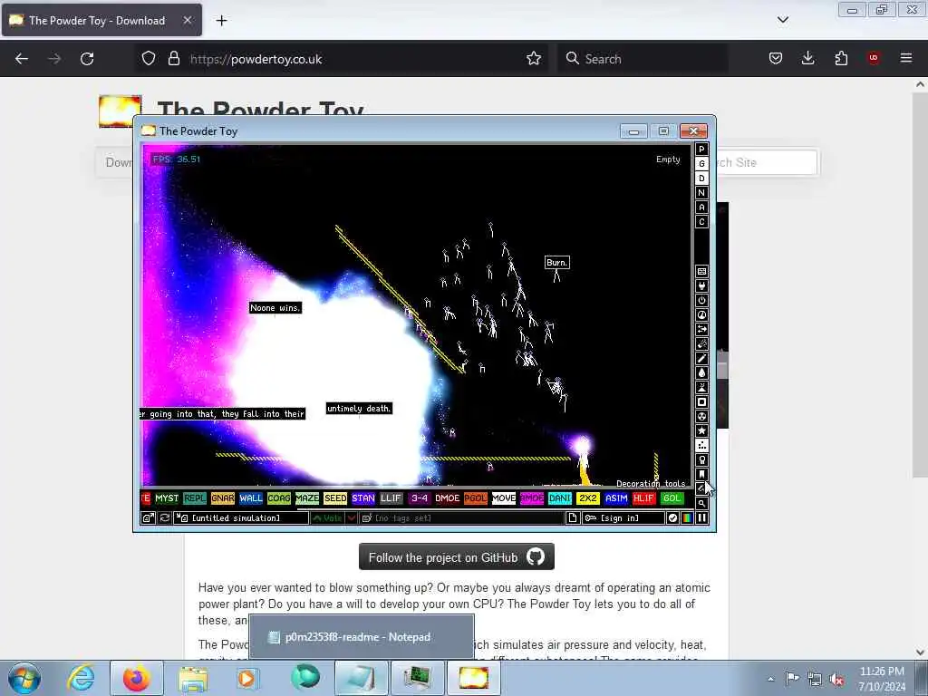Click Follow the project on GitHub
This screenshot has height=696, width=928.
coord(457,557)
